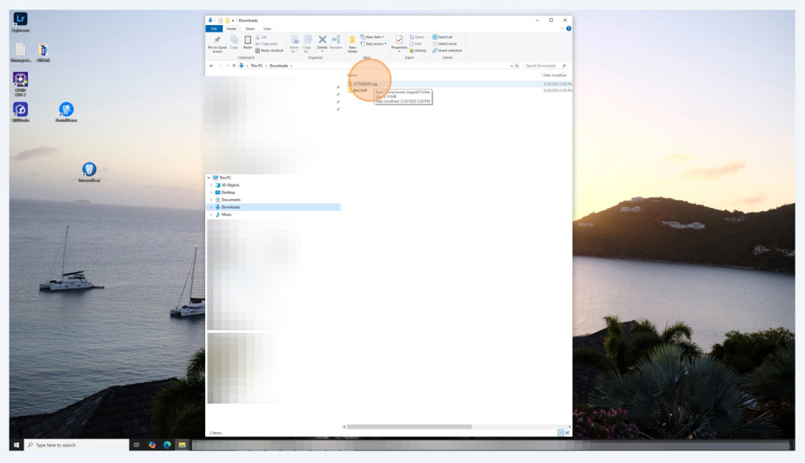Image resolution: width=805 pixels, height=463 pixels.
Task: Click the CPU-Z desktop icon
Action: coord(20,79)
